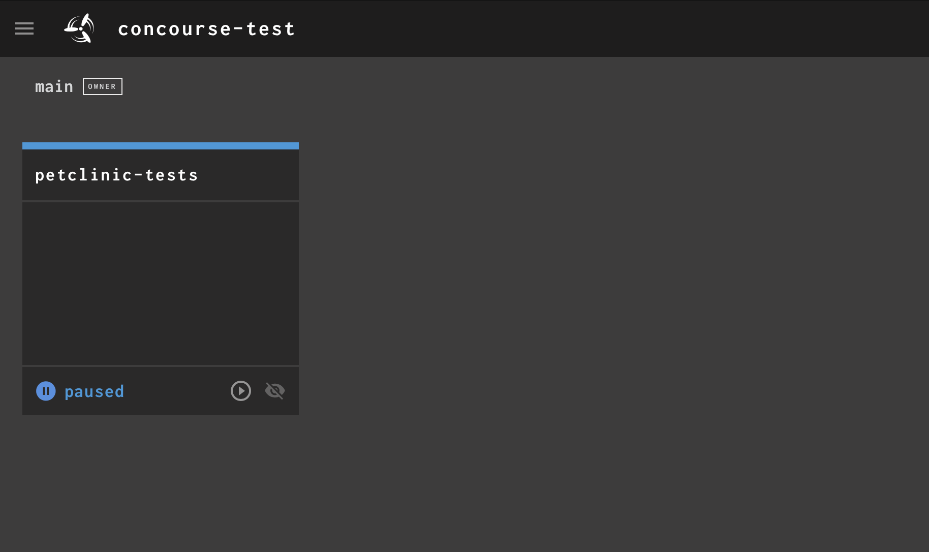Click the OWNER role badge

tap(103, 86)
